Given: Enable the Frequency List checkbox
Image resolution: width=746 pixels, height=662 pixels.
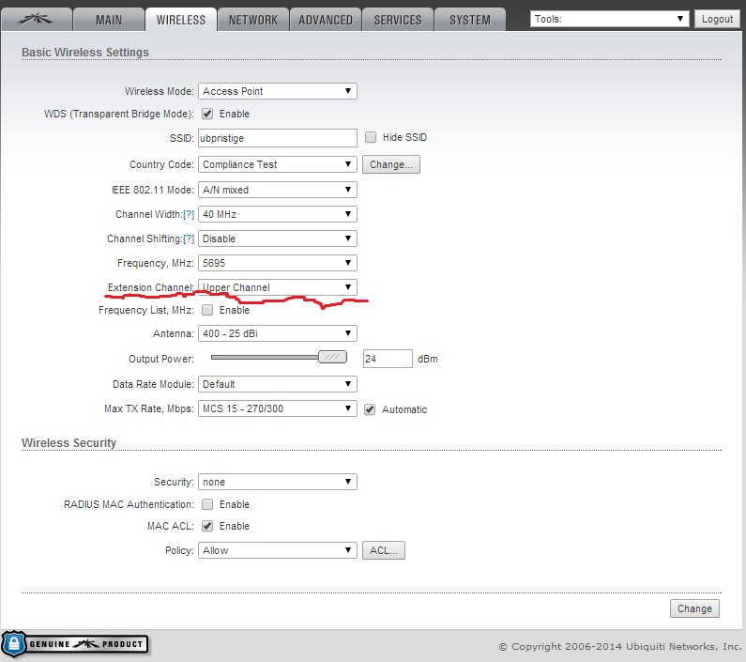Looking at the screenshot, I should click(x=207, y=310).
